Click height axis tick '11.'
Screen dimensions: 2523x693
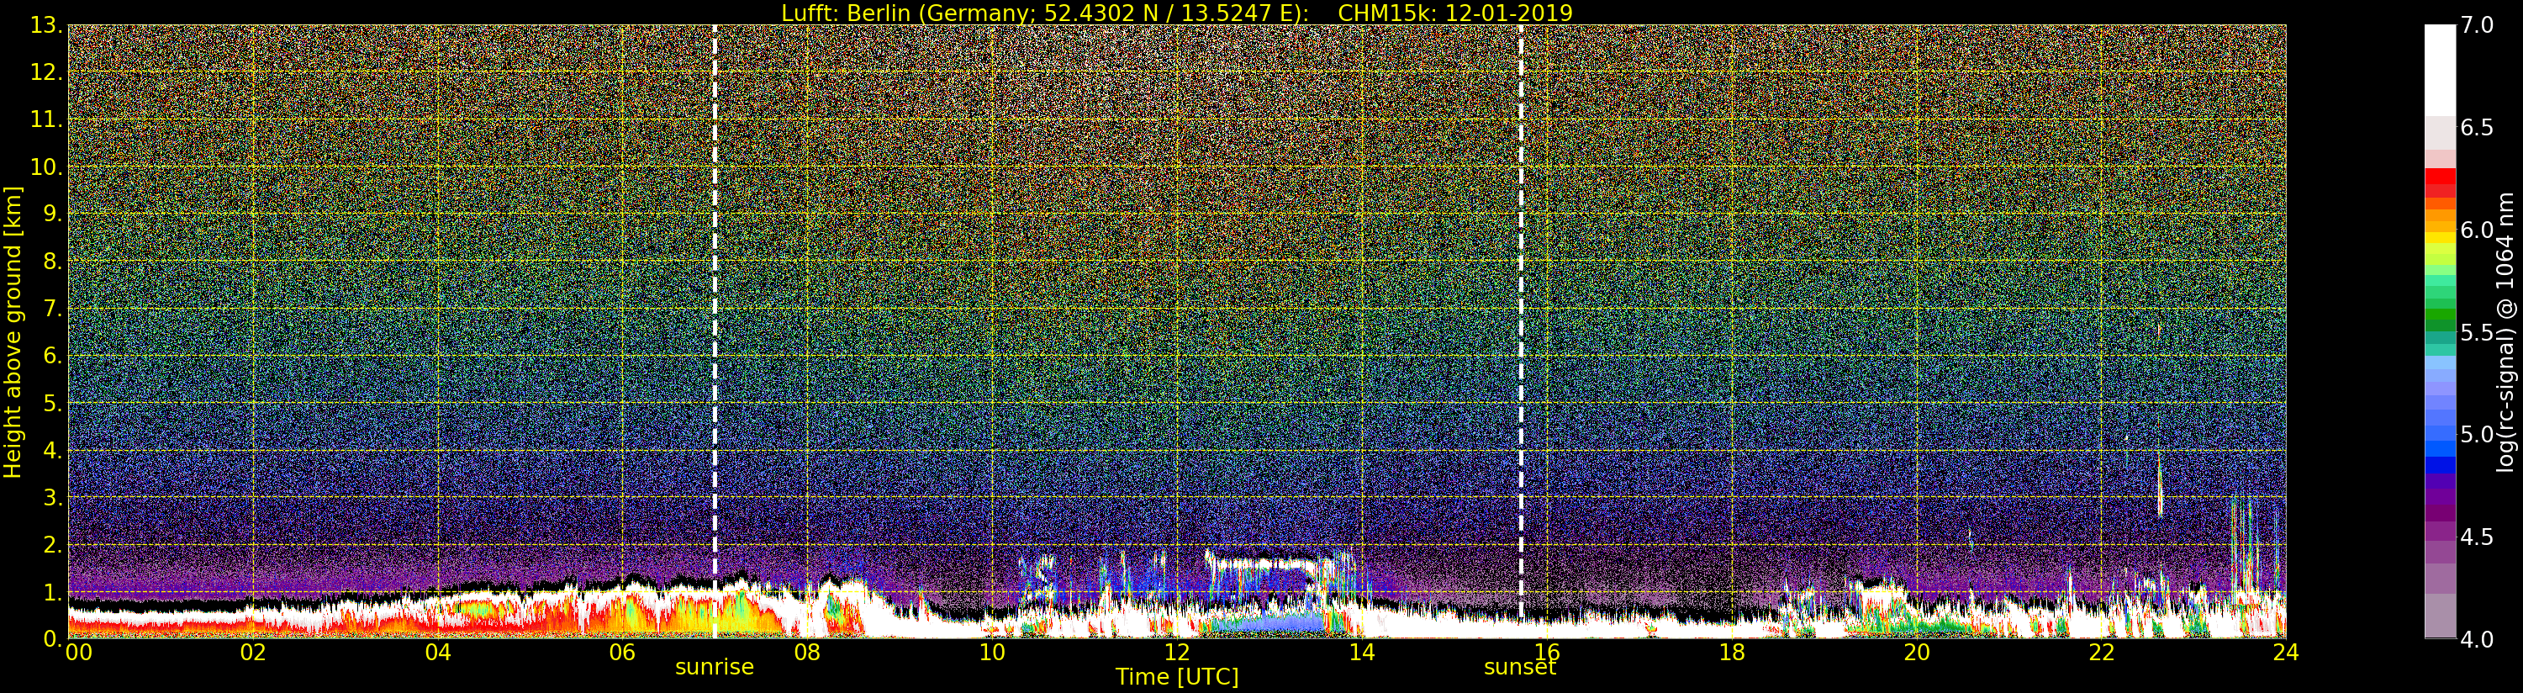(x=47, y=119)
